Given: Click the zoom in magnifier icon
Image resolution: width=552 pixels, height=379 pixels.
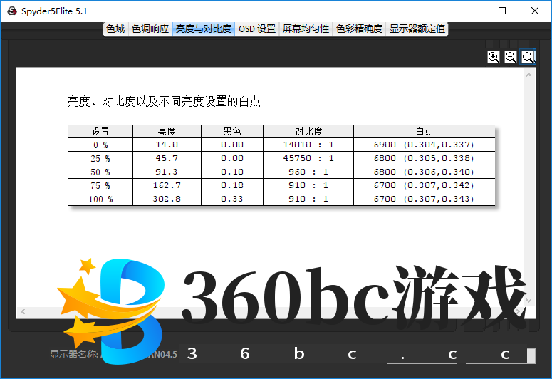Looking at the screenshot, I should [x=494, y=57].
